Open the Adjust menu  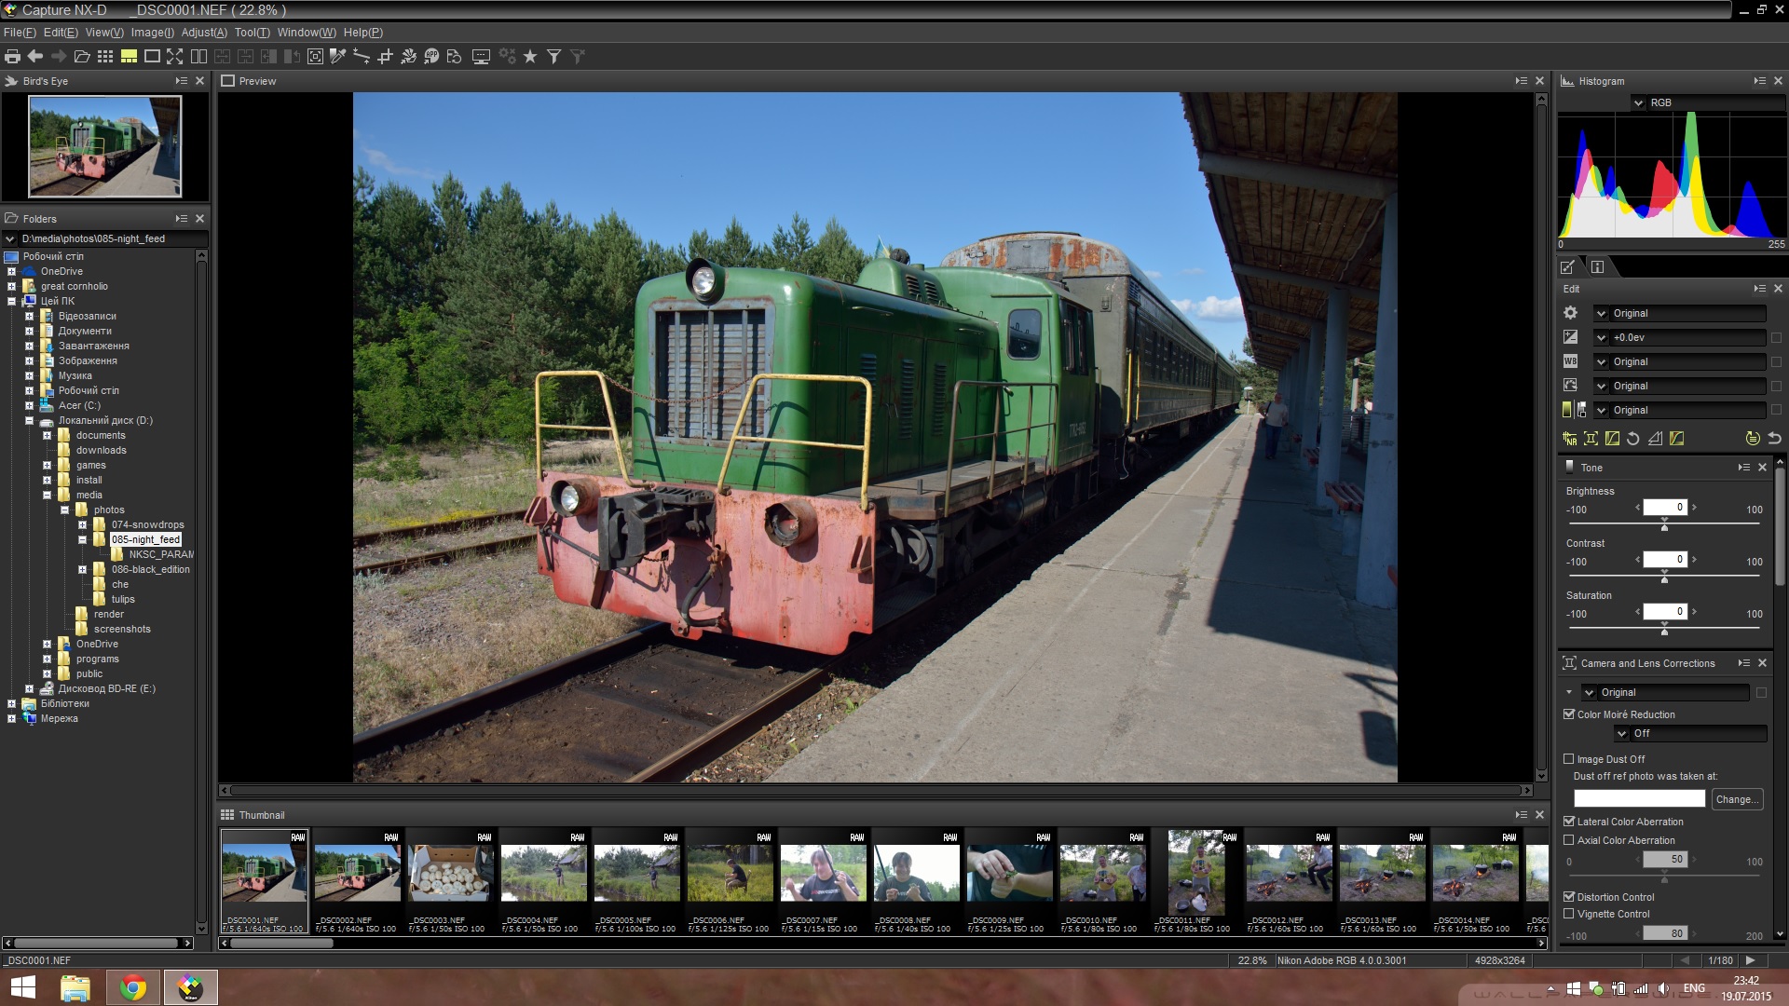[x=204, y=33]
